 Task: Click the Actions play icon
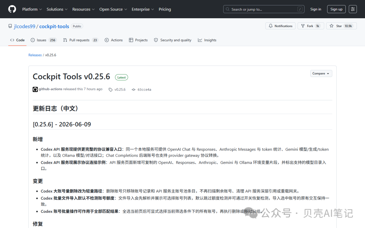pos(106,40)
